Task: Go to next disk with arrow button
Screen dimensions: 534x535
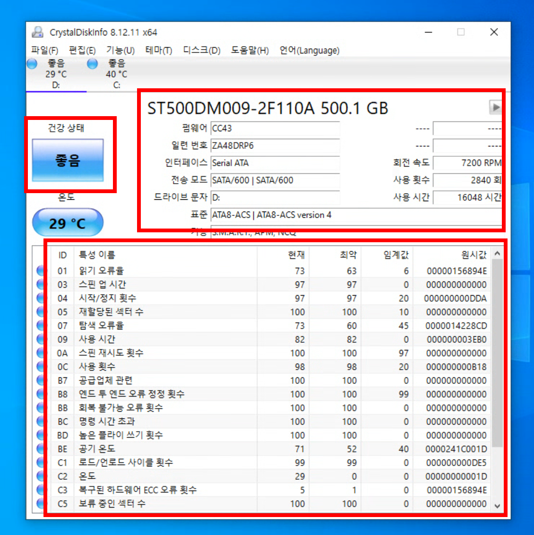Action: coord(495,108)
